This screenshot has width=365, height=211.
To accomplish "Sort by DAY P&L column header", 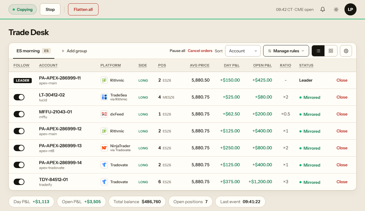I will [232, 65].
